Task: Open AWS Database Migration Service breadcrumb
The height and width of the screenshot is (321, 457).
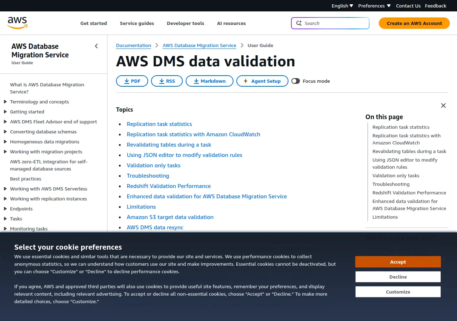Action: [x=199, y=45]
